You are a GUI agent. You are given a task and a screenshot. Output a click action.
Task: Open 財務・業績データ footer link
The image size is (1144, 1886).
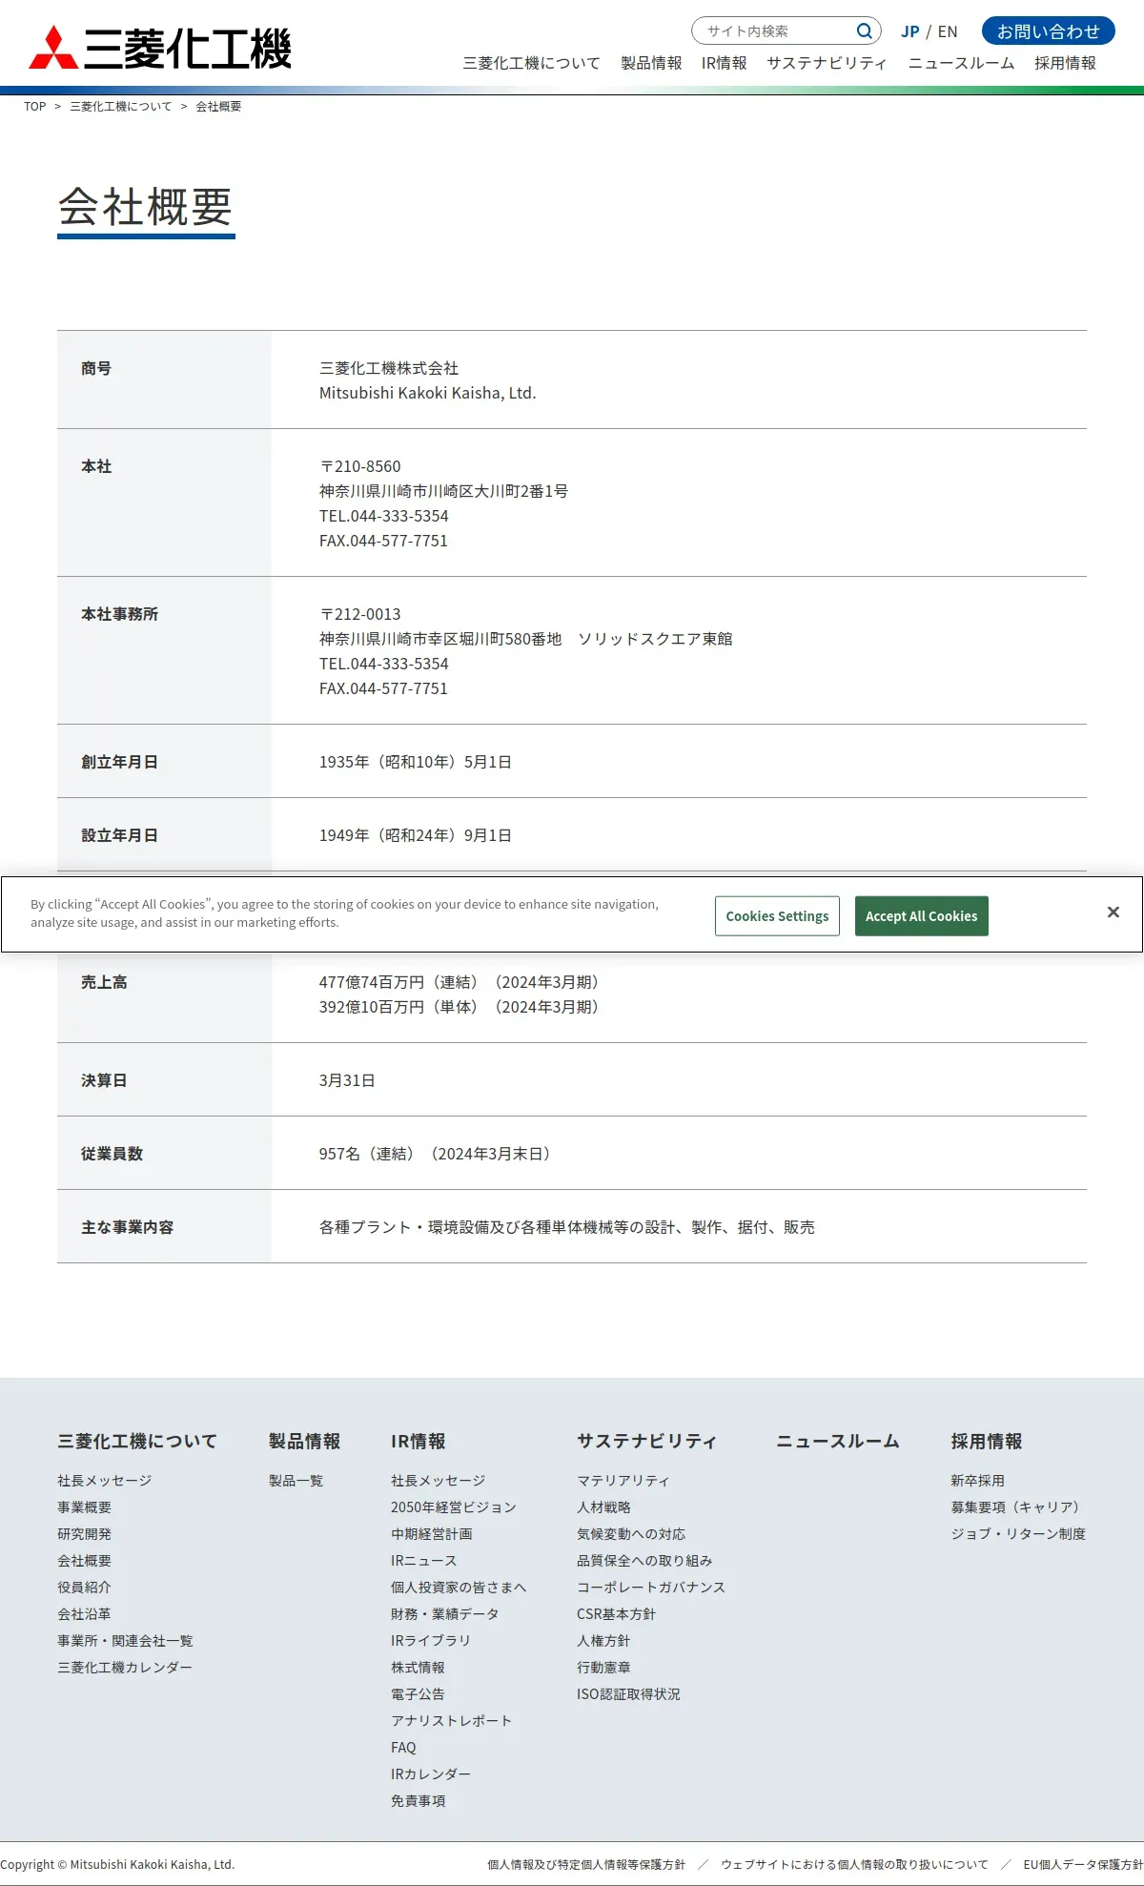pyautogui.click(x=445, y=1614)
